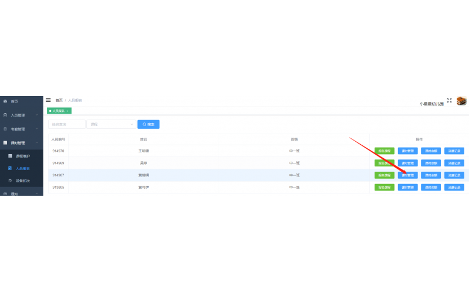Expand the 人员管理 sidebar menu
Screen dimensions: 469x293
[21, 115]
